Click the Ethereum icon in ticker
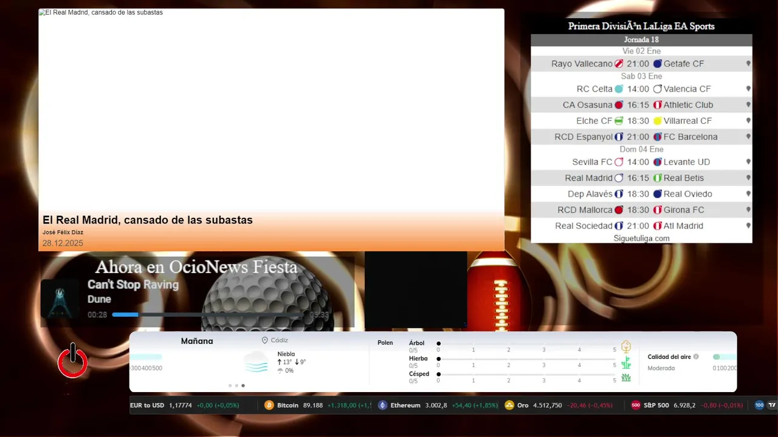The image size is (778, 437). [x=382, y=405]
